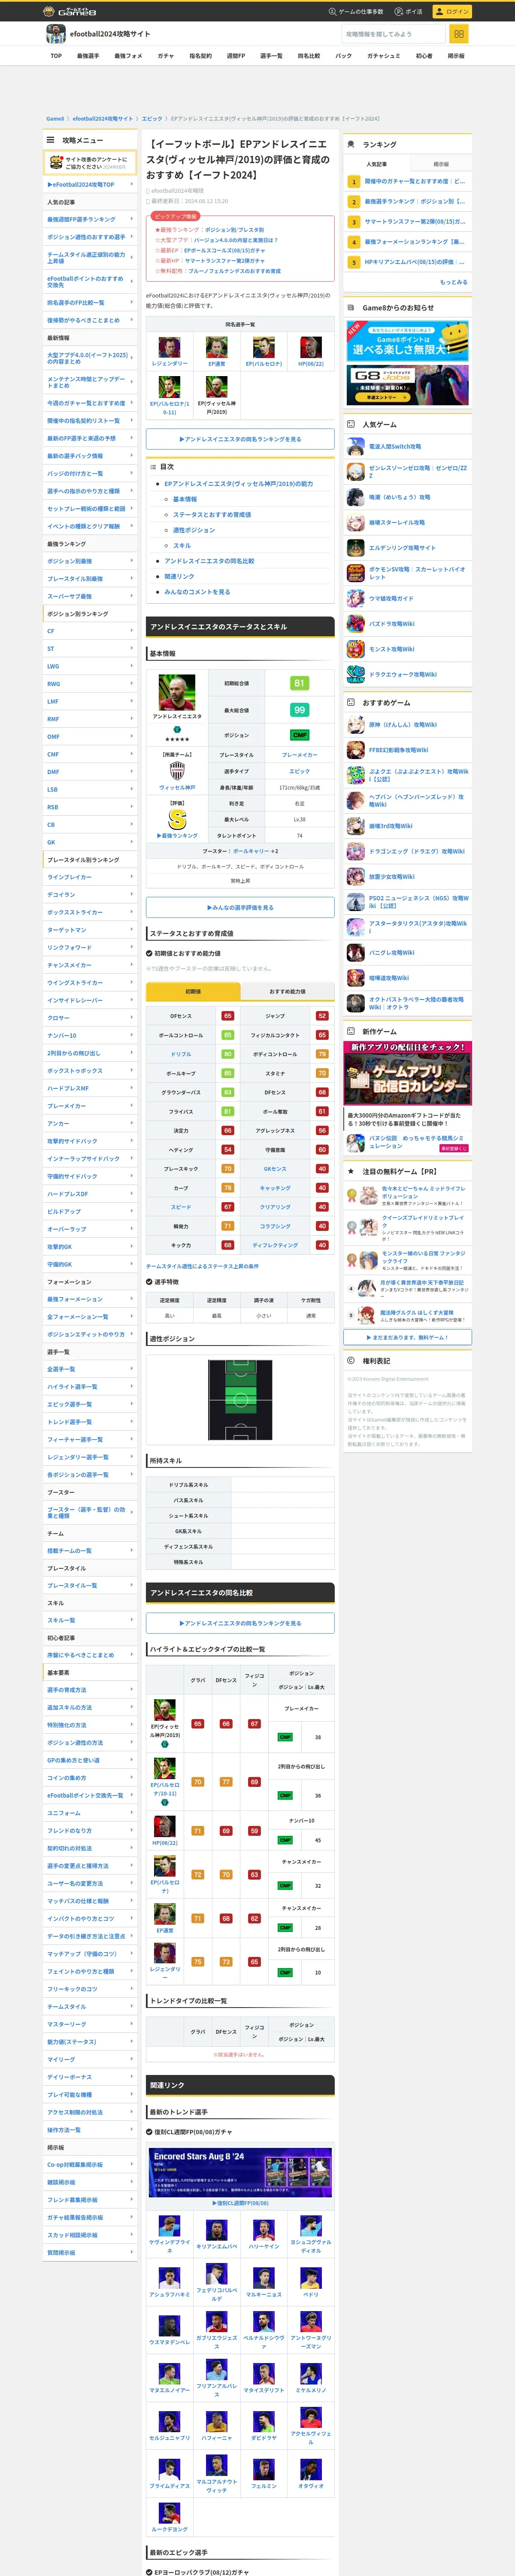Open the 全選手一覧 sidebar item
Viewport: 515px width, 2576px height.
(x=90, y=1369)
